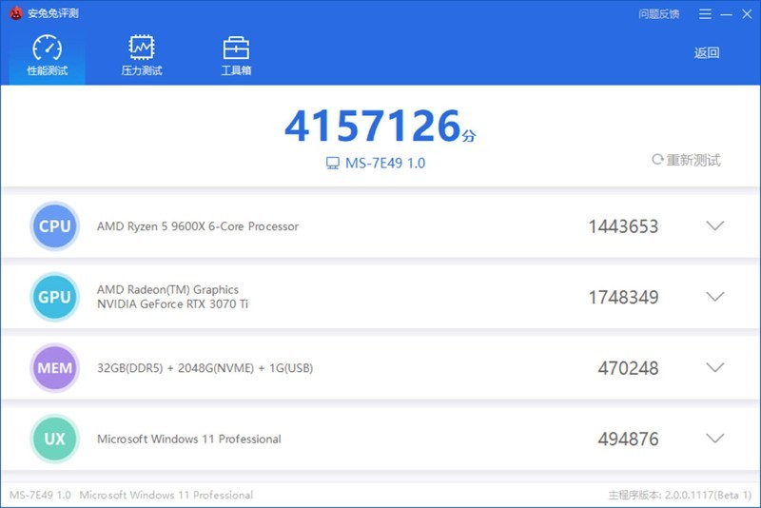Click the refresh icon beside 重新测试

(x=657, y=159)
